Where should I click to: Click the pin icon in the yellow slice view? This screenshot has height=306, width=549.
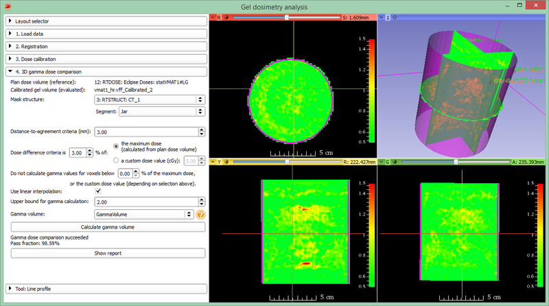coord(212,163)
